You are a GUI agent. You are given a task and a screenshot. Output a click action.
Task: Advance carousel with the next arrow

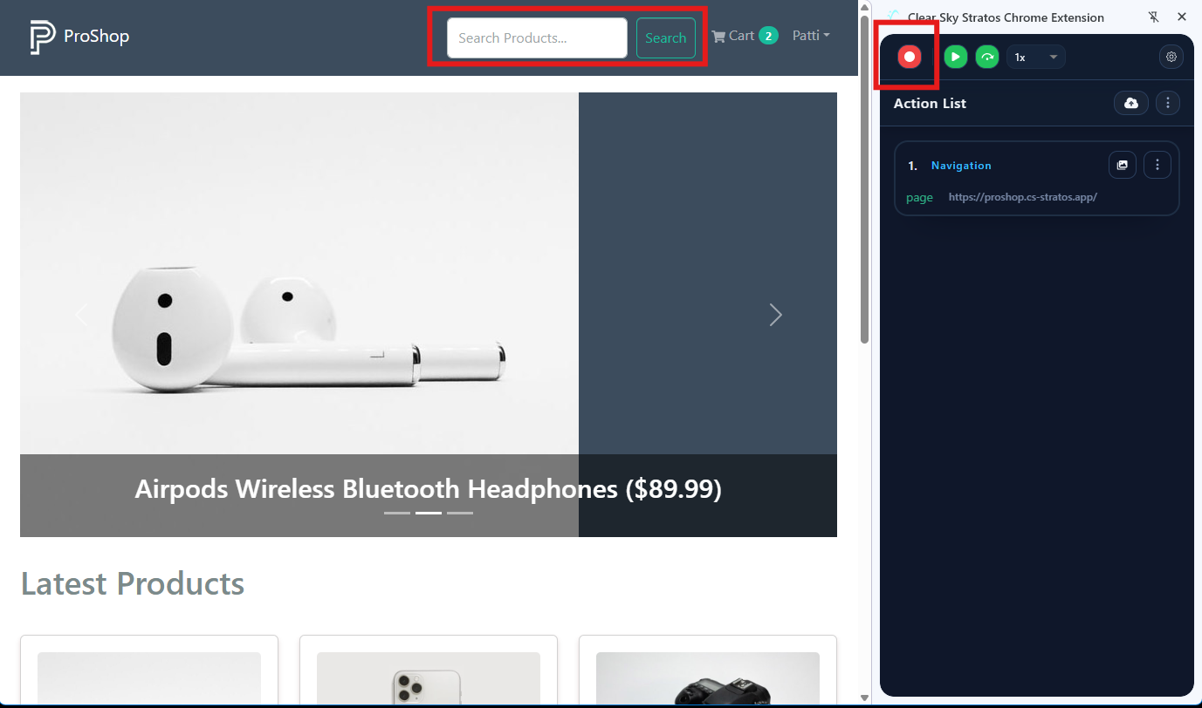pyautogui.click(x=775, y=315)
